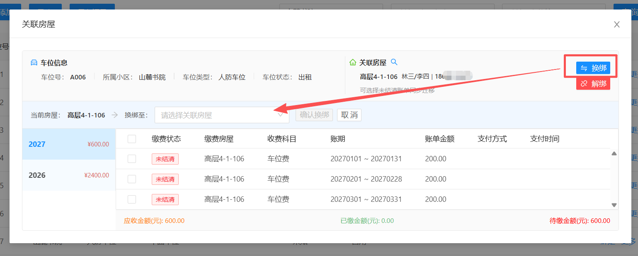
Task: Click the 确认换绑 button
Action: (x=314, y=115)
